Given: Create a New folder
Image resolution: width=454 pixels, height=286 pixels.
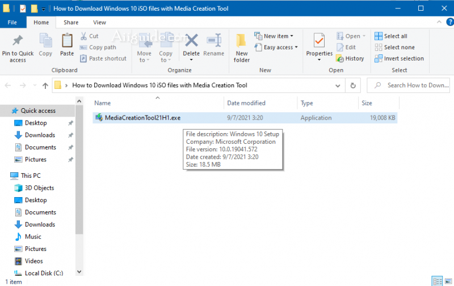Looking at the screenshot, I should 242,48.
